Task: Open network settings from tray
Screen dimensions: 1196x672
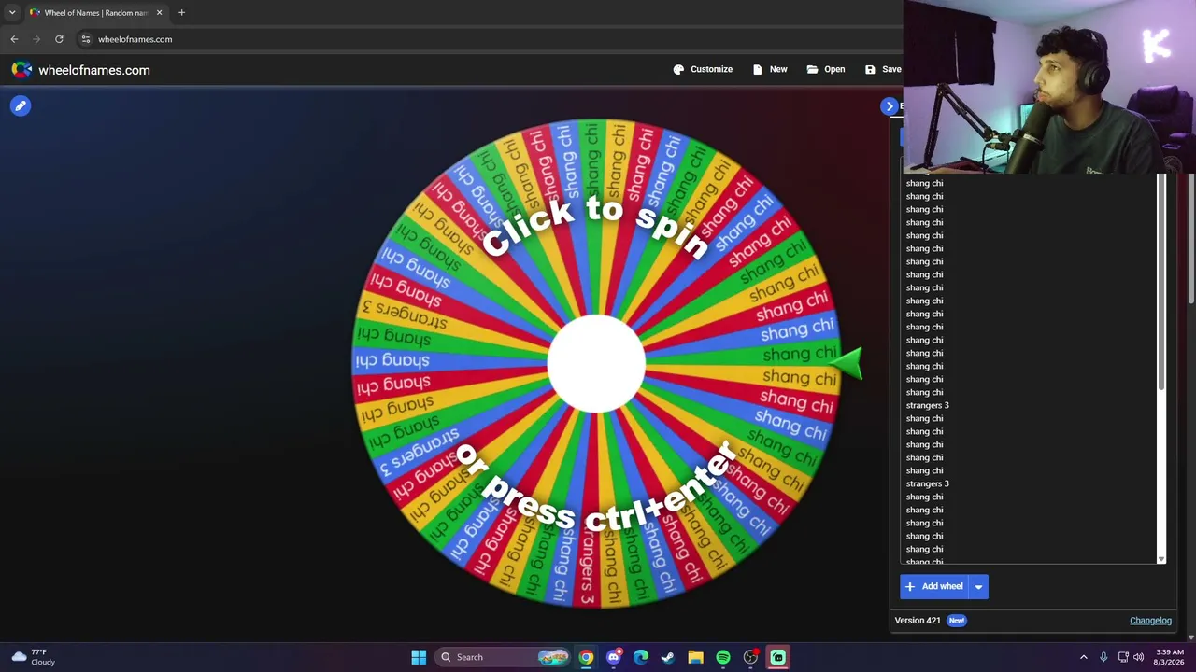Action: pos(1123,657)
